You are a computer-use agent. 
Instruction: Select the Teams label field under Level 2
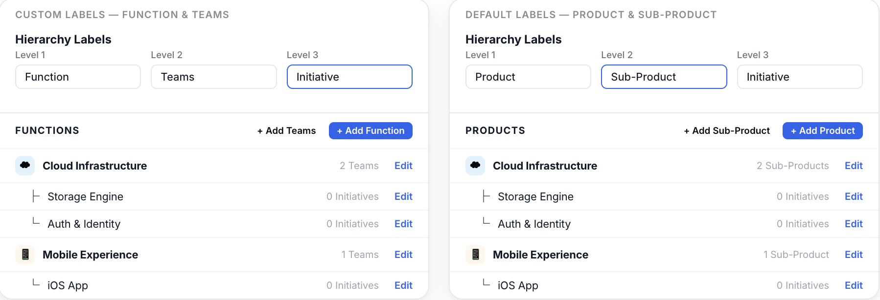click(213, 77)
